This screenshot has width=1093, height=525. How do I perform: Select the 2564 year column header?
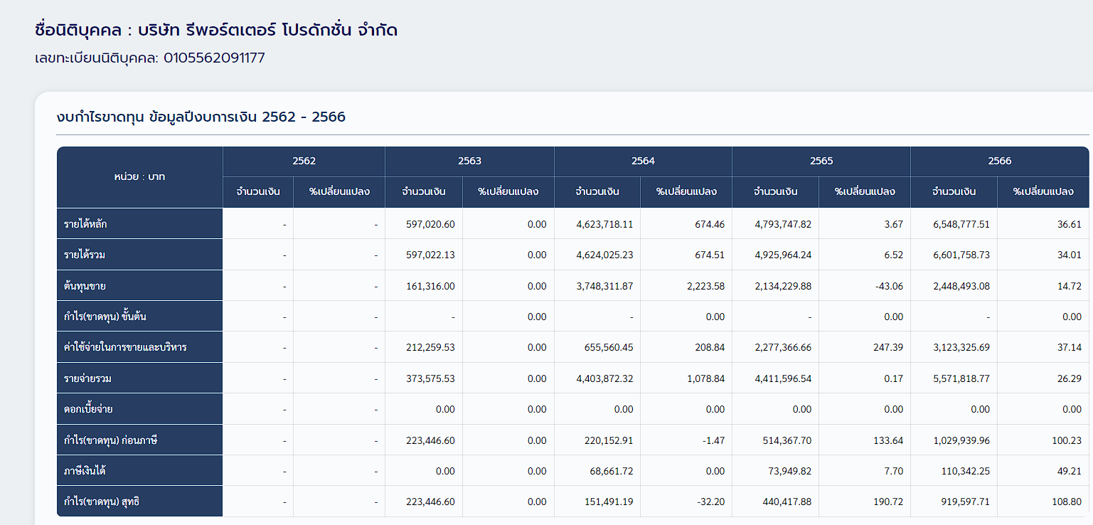click(643, 161)
